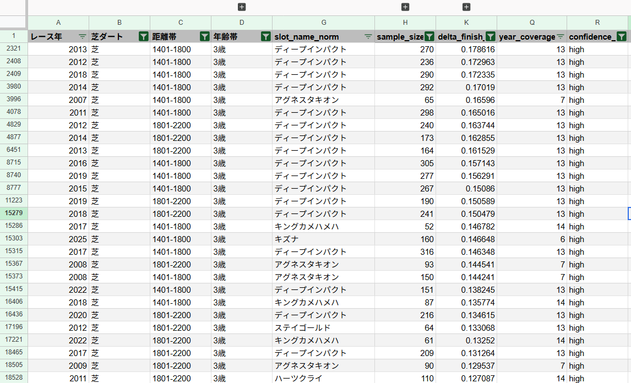
Task: Click delta value 0.127087
Action: 466,378
